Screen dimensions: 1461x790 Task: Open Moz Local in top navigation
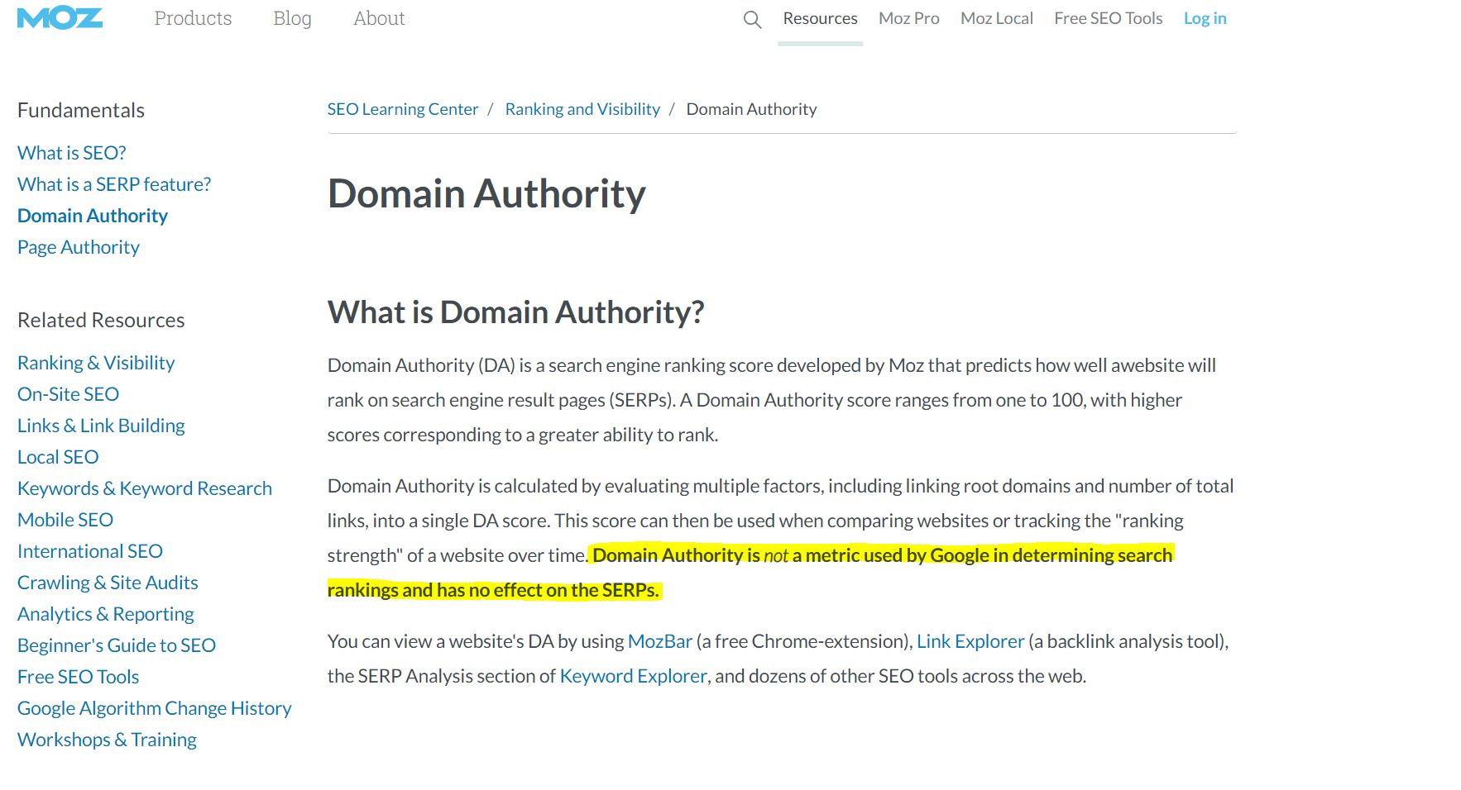pyautogui.click(x=996, y=18)
